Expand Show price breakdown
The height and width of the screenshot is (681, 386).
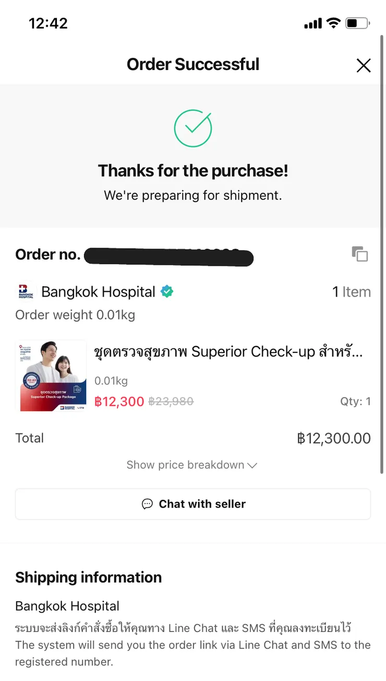(x=186, y=465)
